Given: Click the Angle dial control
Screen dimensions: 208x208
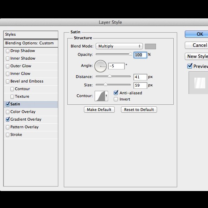Looking at the screenshot, I should (101, 66).
